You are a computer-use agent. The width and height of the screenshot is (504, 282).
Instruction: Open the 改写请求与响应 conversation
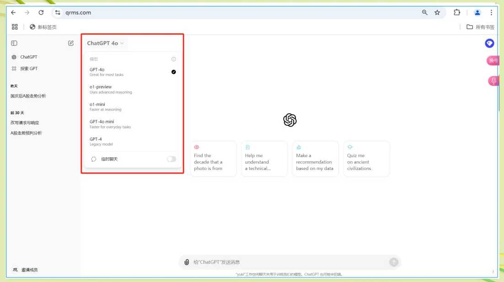pos(25,122)
